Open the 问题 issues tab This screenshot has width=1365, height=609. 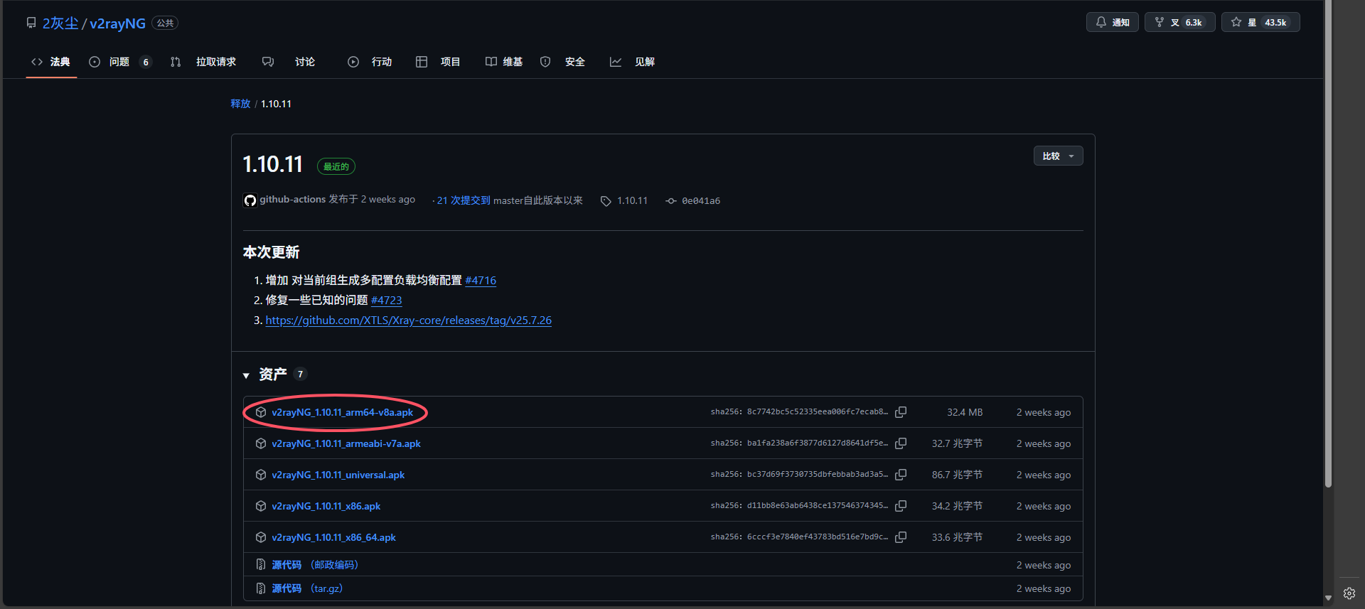click(120, 62)
